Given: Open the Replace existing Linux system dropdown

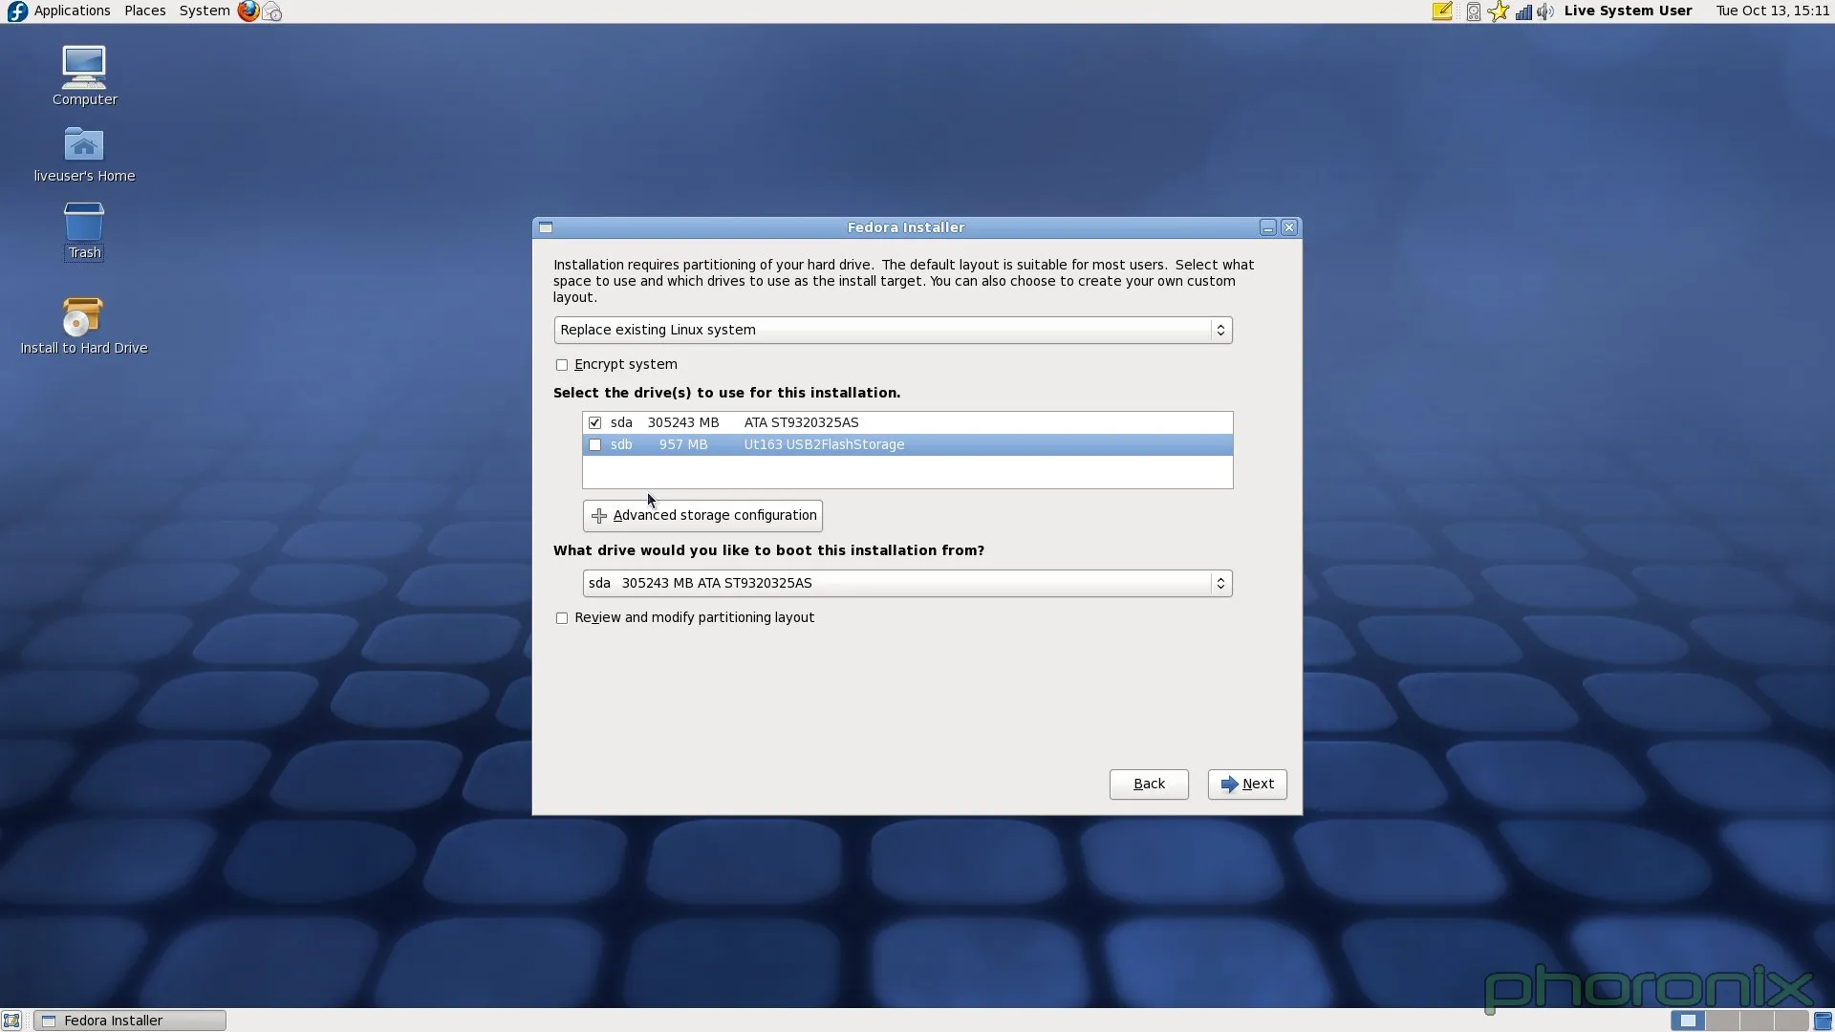Looking at the screenshot, I should pyautogui.click(x=893, y=330).
